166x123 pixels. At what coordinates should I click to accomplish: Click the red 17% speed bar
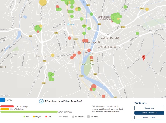7,106
